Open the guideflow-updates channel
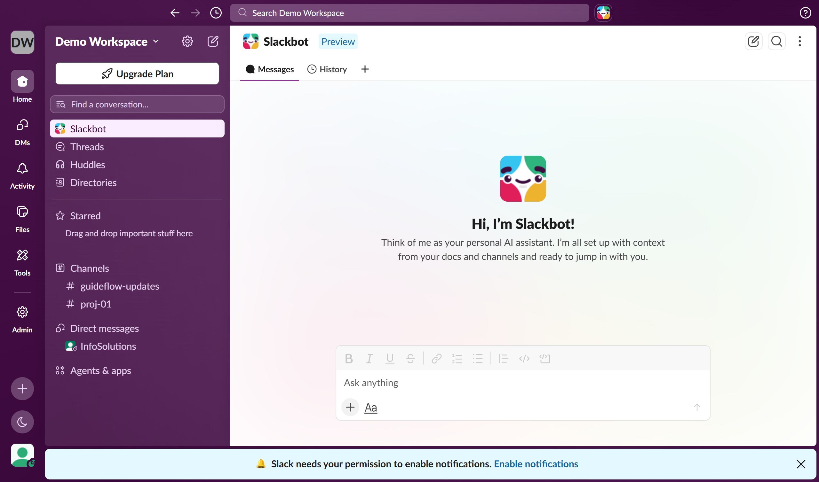The height and width of the screenshot is (482, 819). pos(137,286)
